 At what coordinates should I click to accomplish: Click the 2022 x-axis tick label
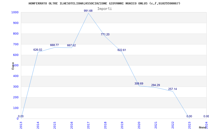(173, 125)
